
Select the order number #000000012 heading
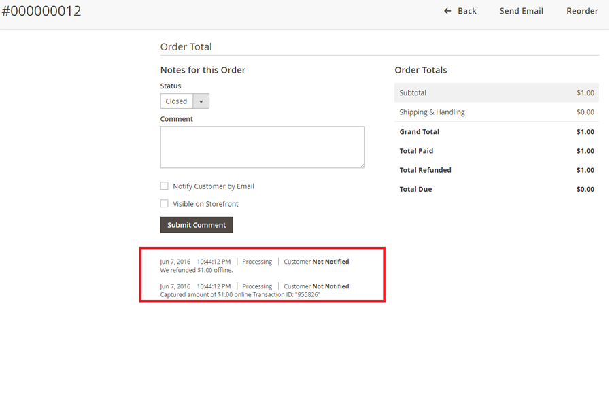[41, 11]
